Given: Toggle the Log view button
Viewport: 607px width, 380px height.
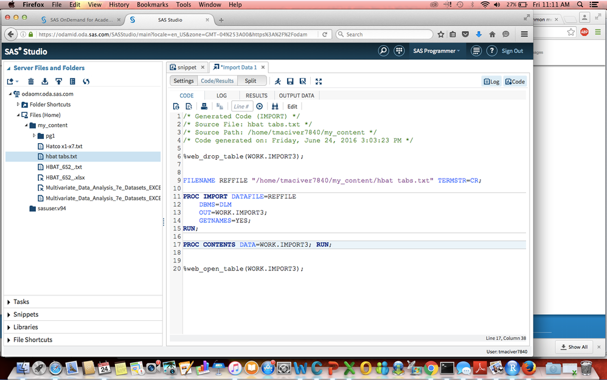Looking at the screenshot, I should [491, 82].
